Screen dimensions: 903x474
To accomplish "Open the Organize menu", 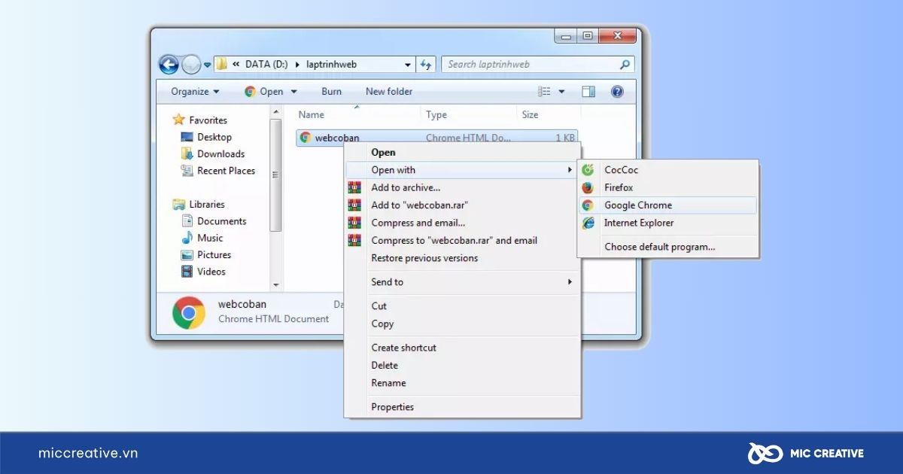I will (x=195, y=92).
